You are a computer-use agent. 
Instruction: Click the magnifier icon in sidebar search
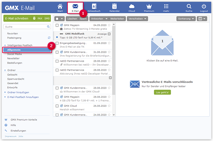[x=48, y=27]
